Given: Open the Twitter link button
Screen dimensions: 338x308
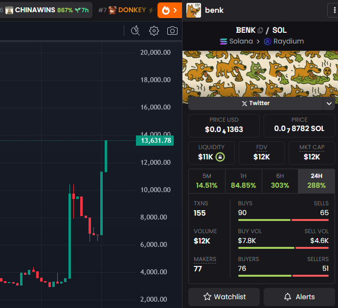Looking at the screenshot, I should (x=256, y=103).
